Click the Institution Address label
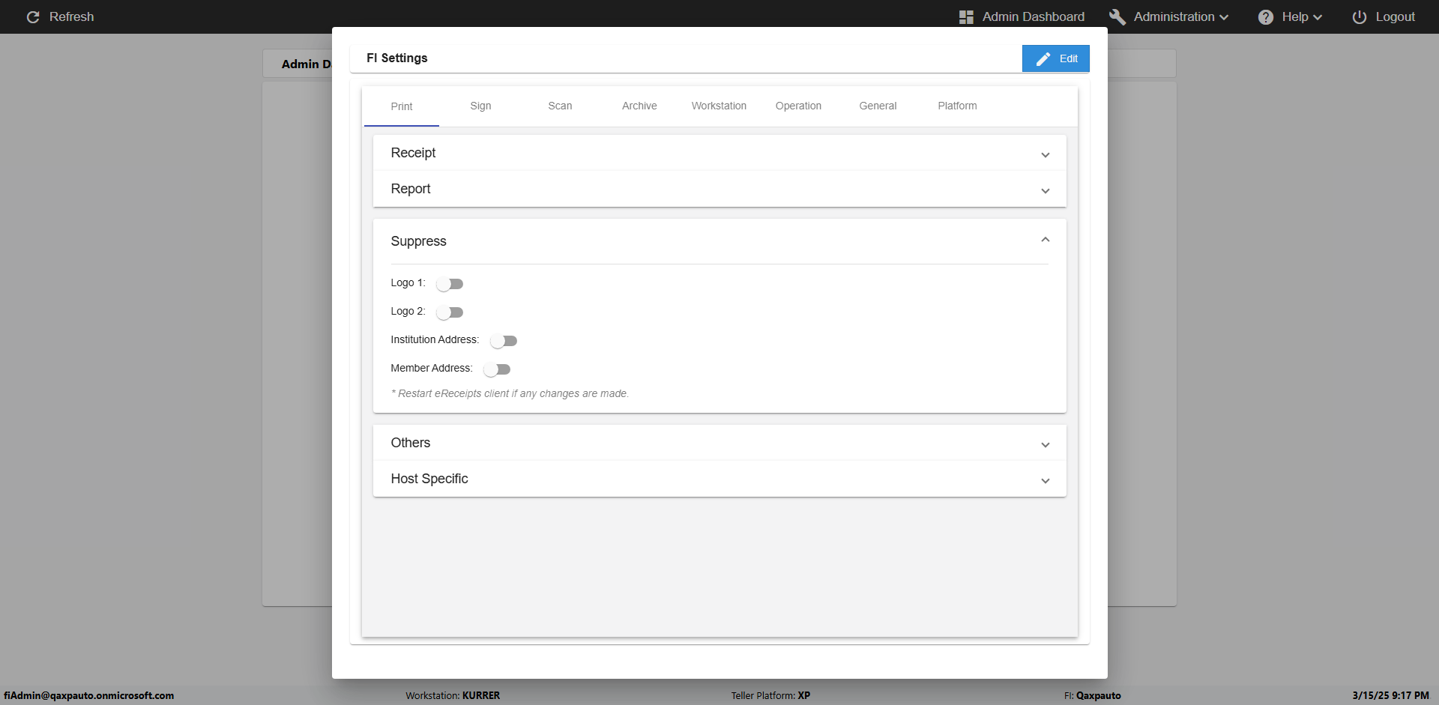Image resolution: width=1439 pixels, height=705 pixels. (435, 339)
